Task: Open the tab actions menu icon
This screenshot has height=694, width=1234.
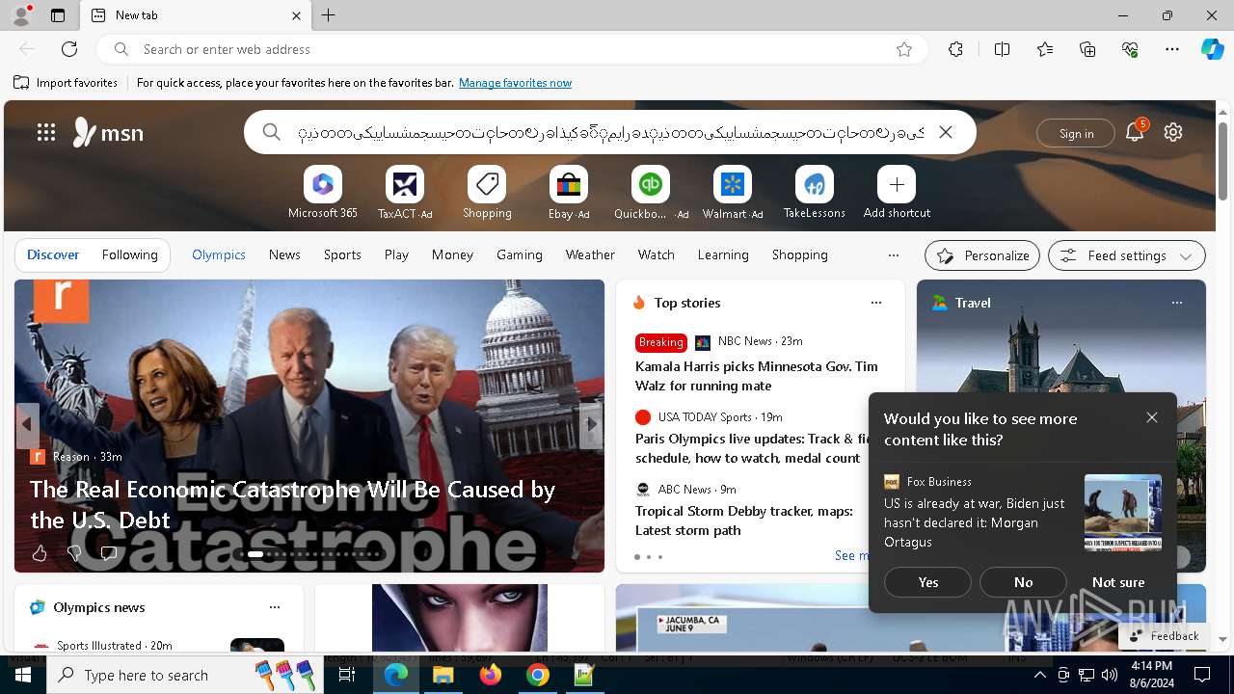Action: [58, 15]
